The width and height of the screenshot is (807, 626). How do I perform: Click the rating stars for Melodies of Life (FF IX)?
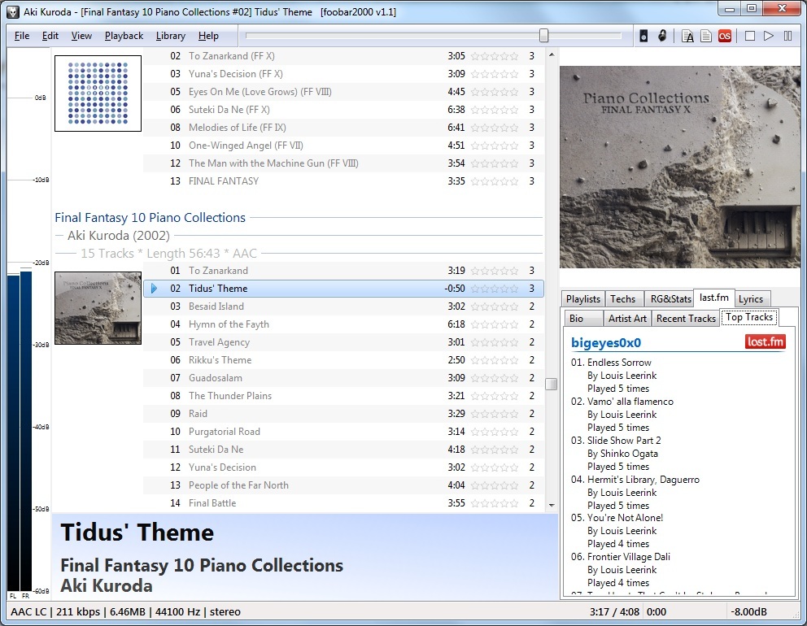(x=495, y=128)
